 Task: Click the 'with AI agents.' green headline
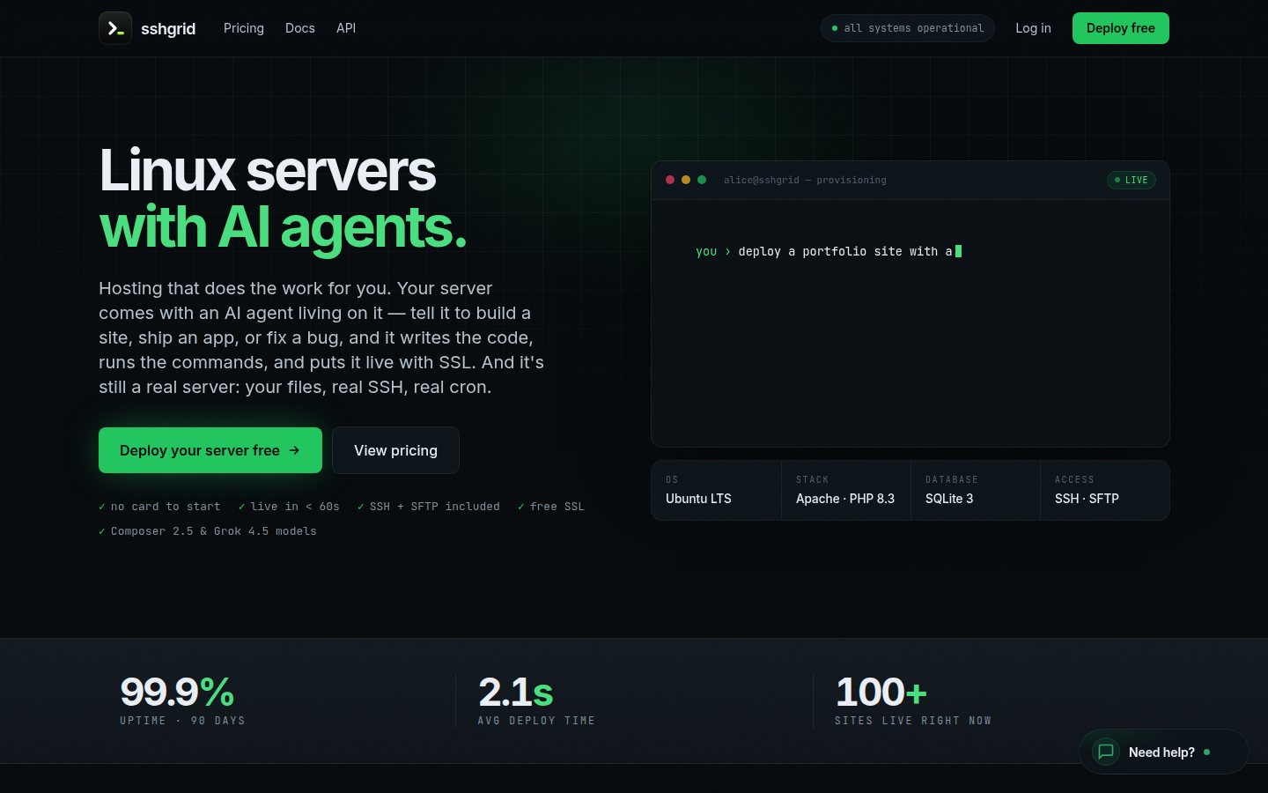[284, 227]
